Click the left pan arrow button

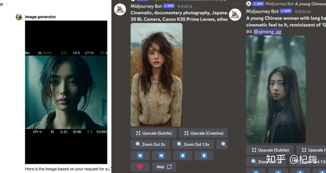point(140,156)
